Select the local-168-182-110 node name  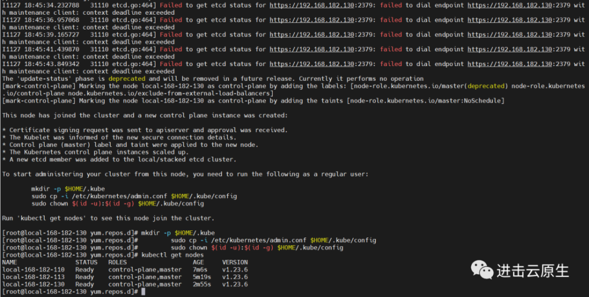tap(34, 269)
